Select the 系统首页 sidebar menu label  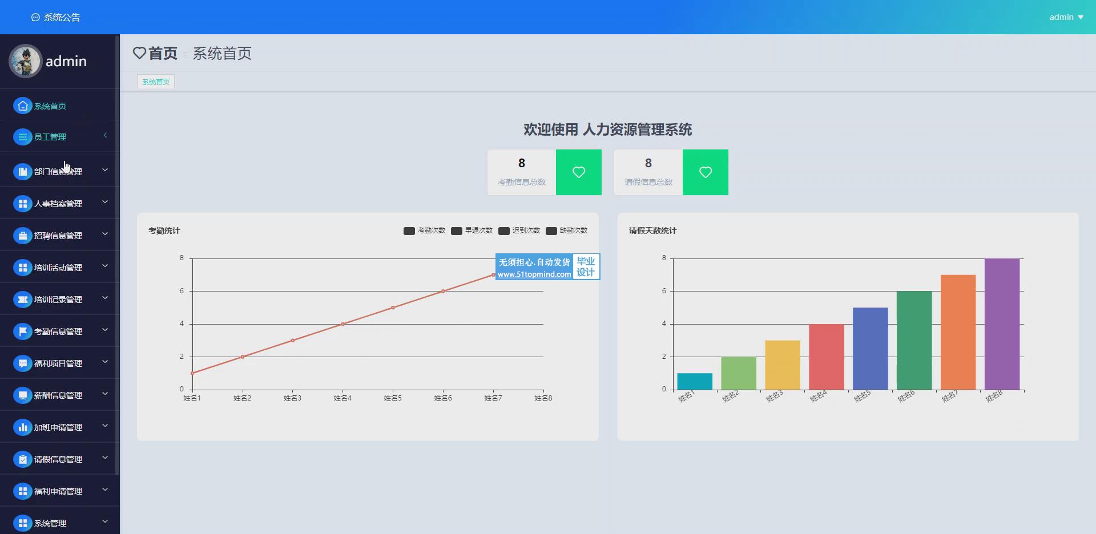tap(50, 106)
